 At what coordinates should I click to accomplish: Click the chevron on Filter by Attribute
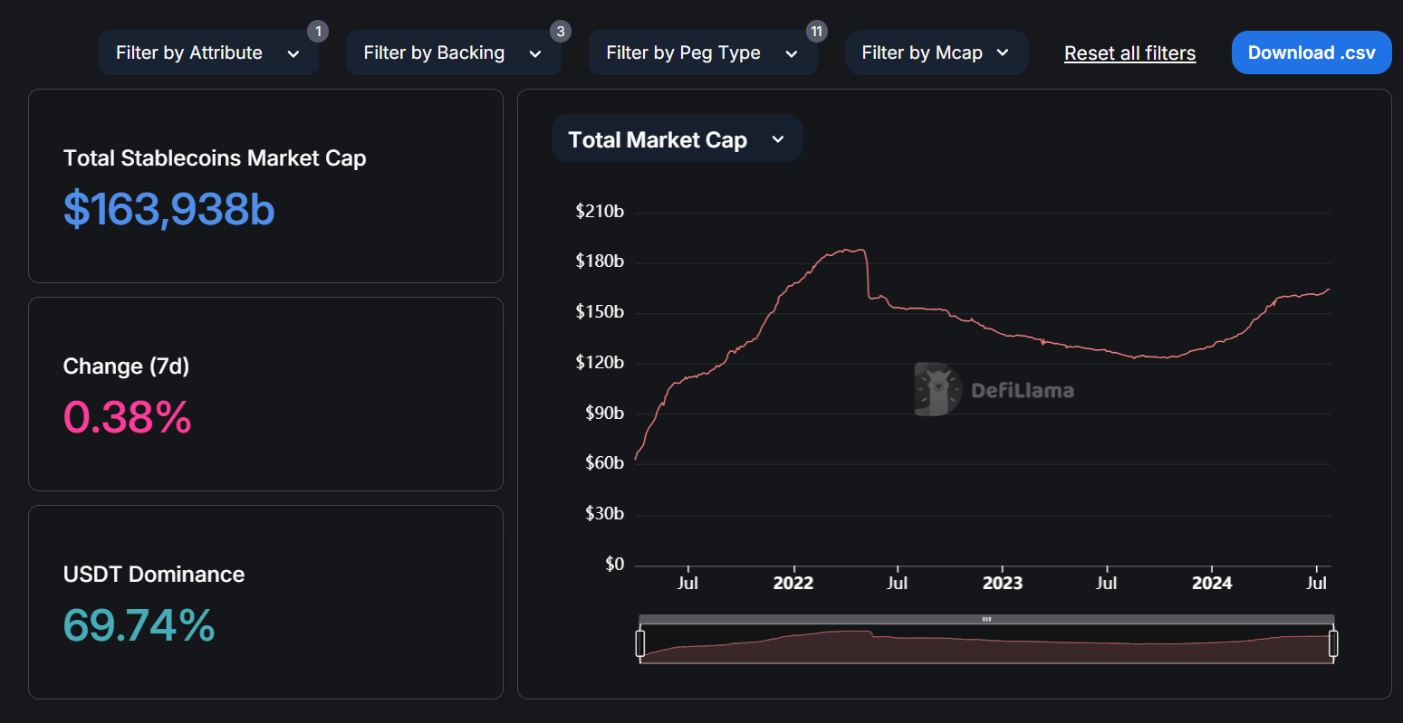click(293, 53)
